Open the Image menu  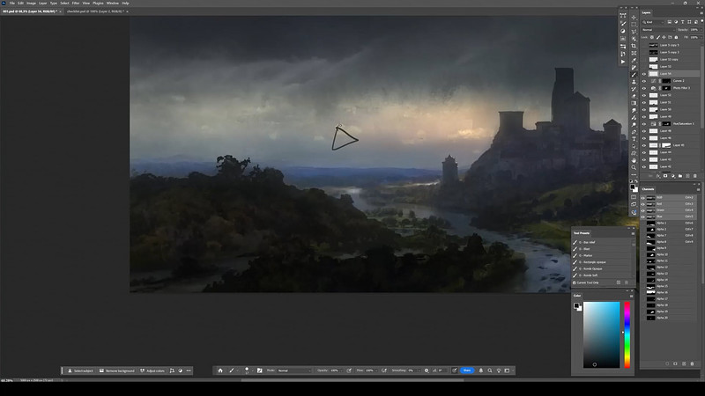coord(31,4)
